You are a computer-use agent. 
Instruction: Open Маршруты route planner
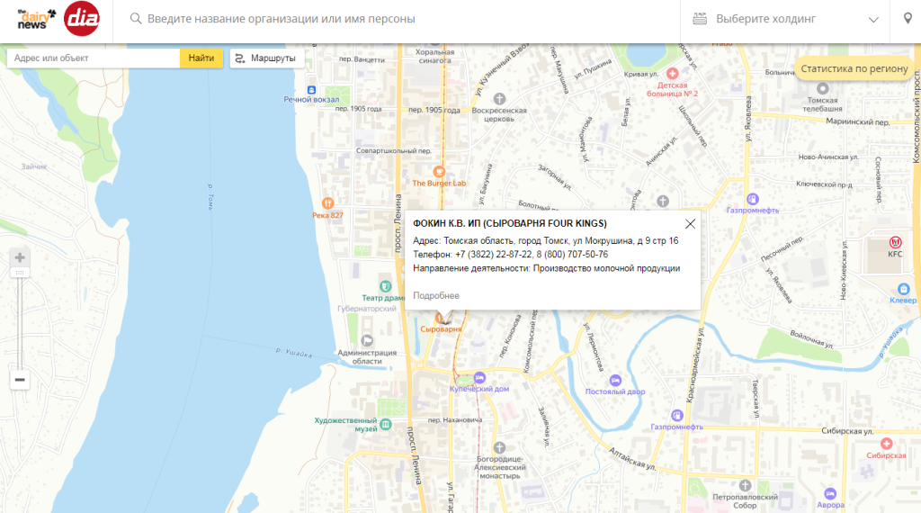(x=267, y=58)
